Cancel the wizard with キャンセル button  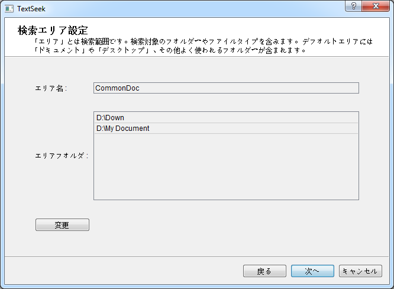click(360, 271)
